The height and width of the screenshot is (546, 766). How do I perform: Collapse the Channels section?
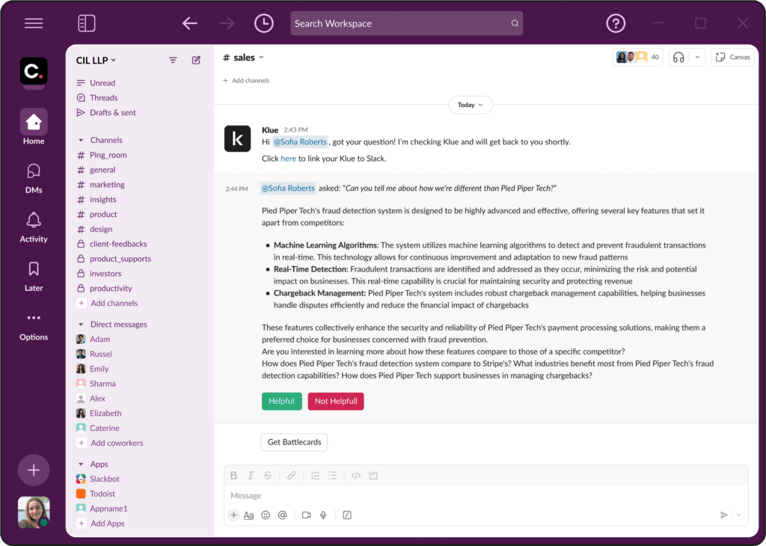[x=81, y=140]
